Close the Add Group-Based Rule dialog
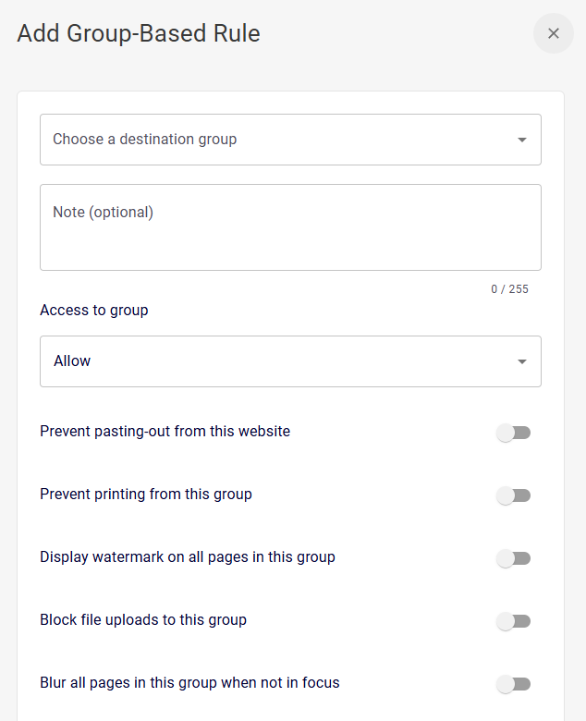The image size is (586, 721). point(553,33)
